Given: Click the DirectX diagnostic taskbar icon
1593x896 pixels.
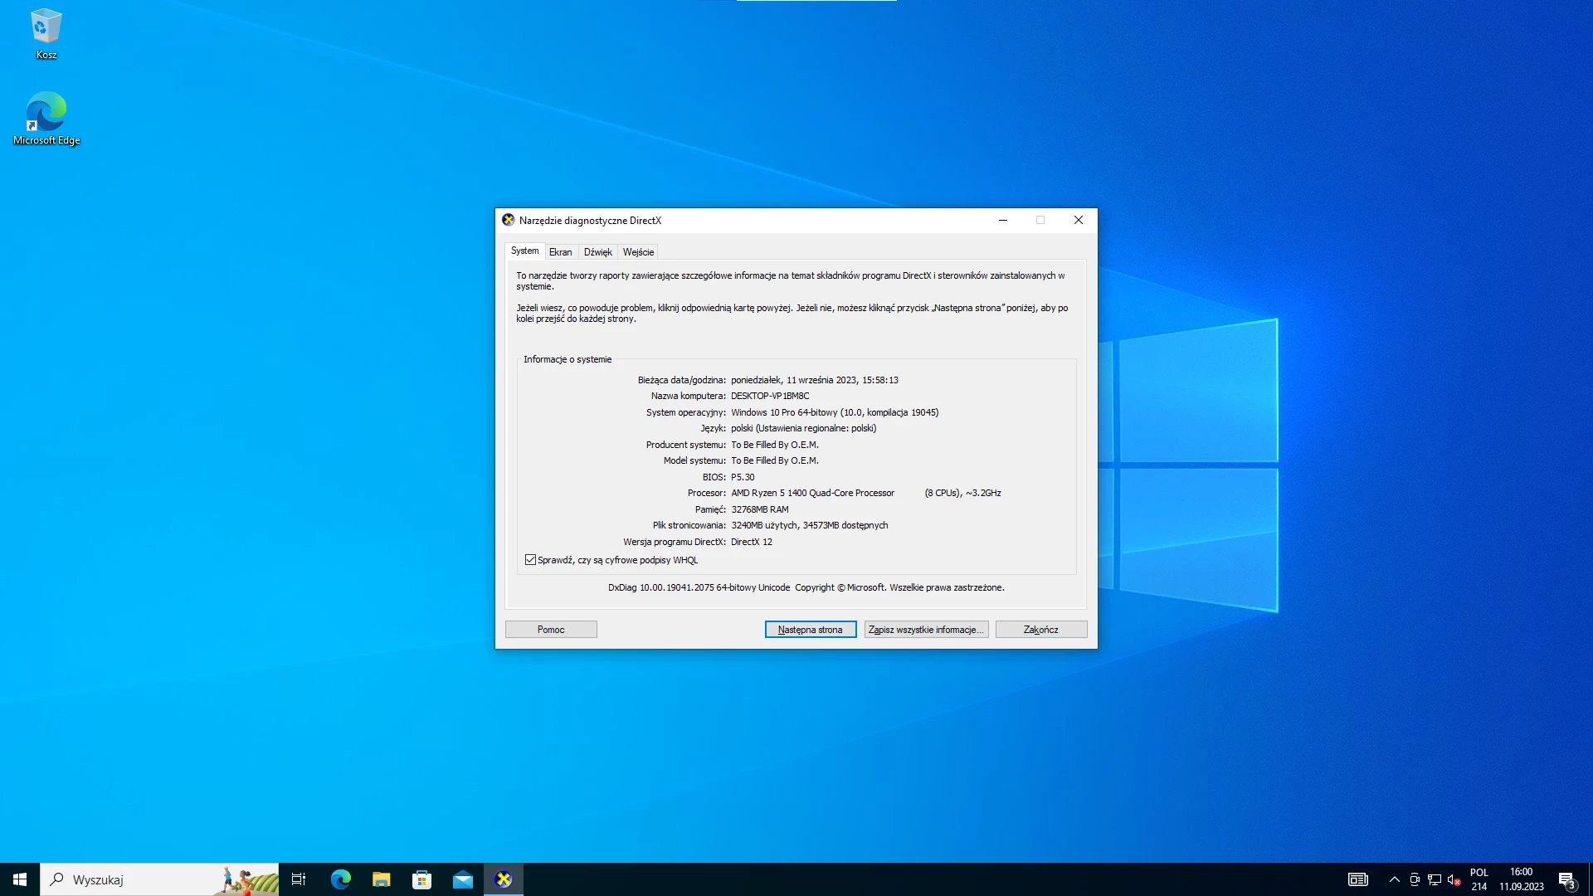Looking at the screenshot, I should (504, 879).
